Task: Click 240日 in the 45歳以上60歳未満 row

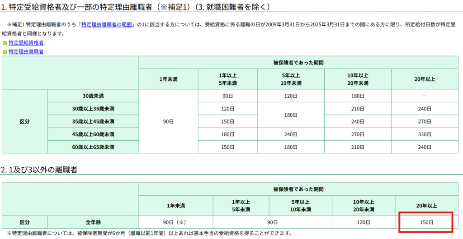Action: pyautogui.click(x=291, y=134)
